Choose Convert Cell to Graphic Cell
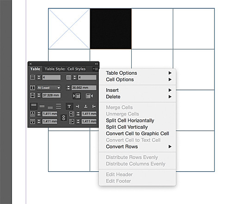The height and width of the screenshot is (204, 231). click(x=138, y=133)
